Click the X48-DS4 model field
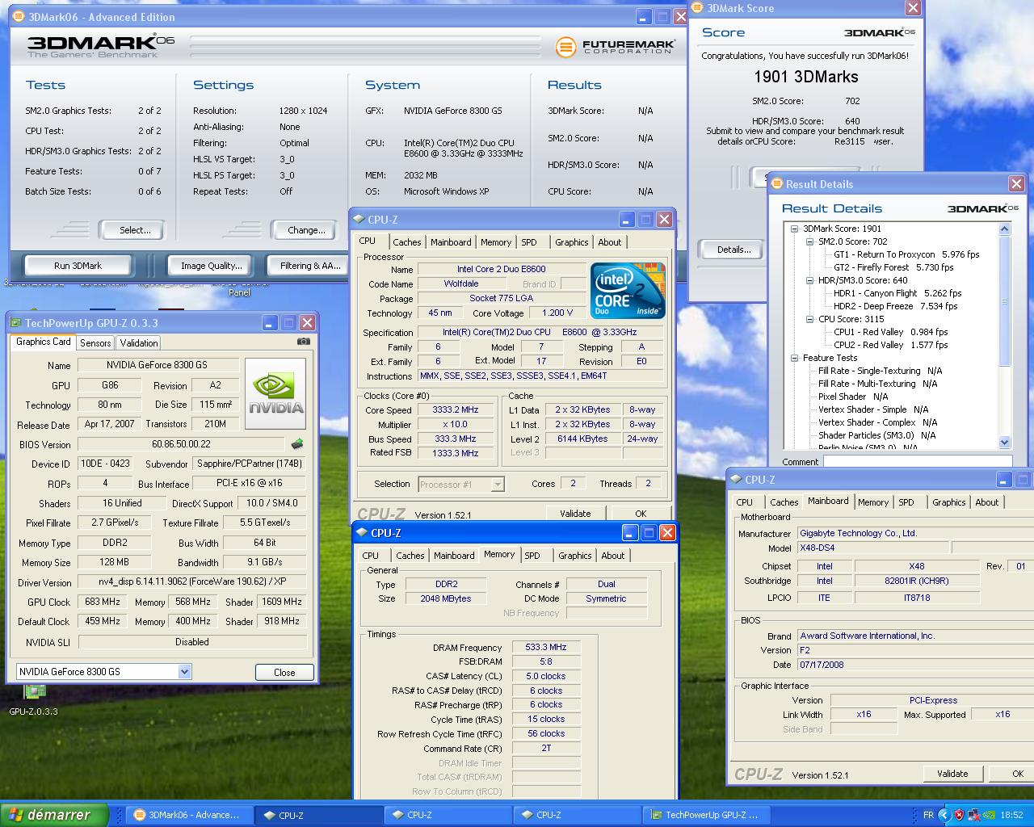Image resolution: width=1034 pixels, height=827 pixels. [x=873, y=548]
